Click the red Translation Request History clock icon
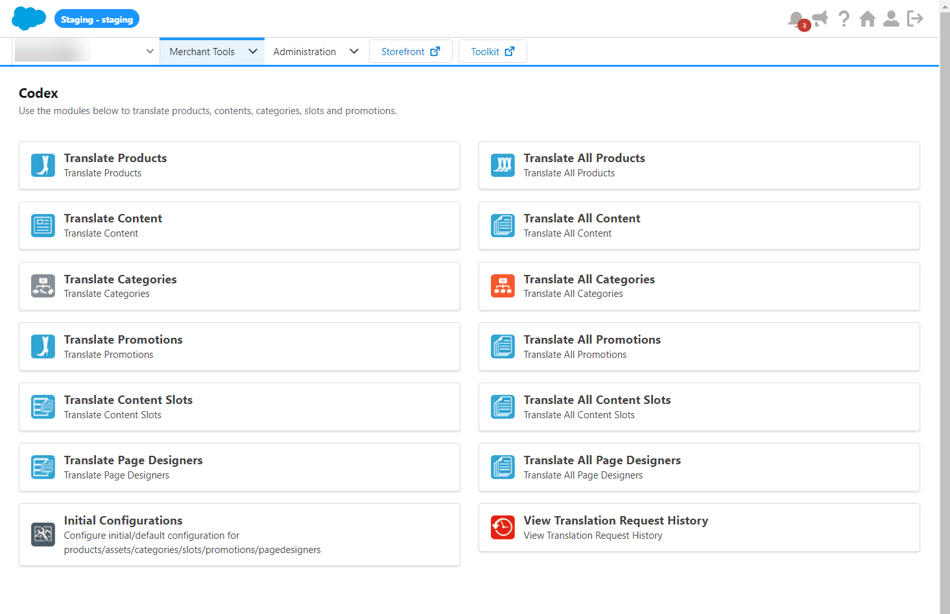This screenshot has height=614, width=950. [503, 527]
